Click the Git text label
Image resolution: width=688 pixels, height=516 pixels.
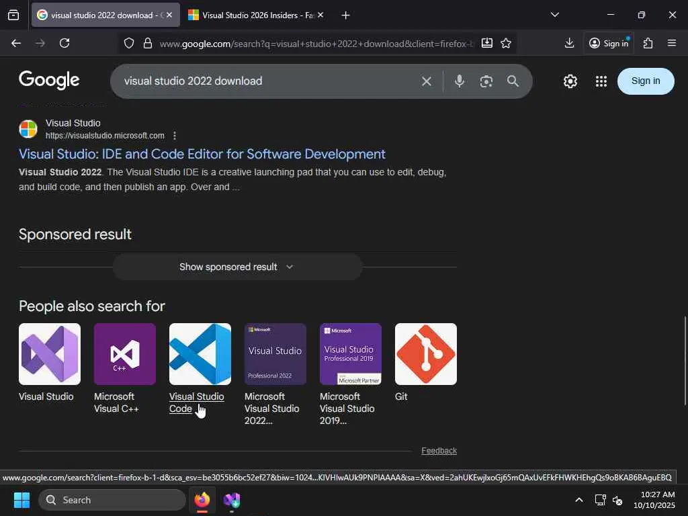click(x=401, y=396)
